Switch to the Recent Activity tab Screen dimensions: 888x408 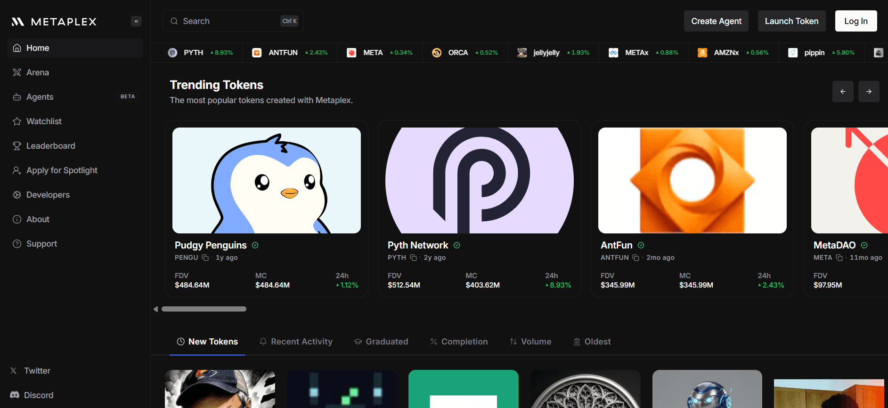click(x=296, y=342)
